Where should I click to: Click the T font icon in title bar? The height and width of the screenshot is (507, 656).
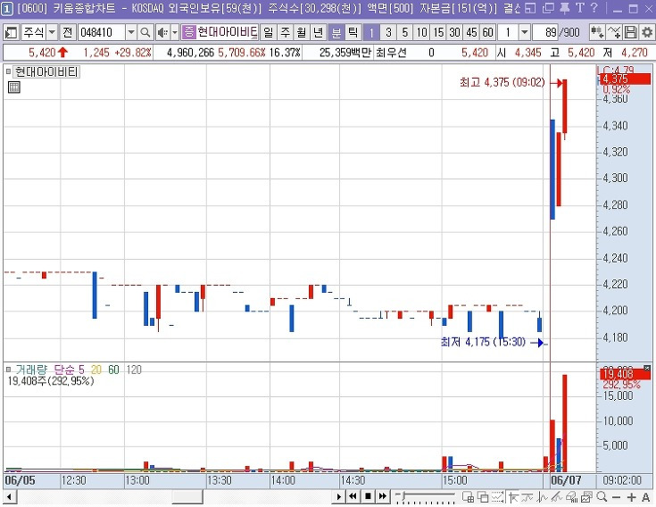pyautogui.click(x=580, y=8)
